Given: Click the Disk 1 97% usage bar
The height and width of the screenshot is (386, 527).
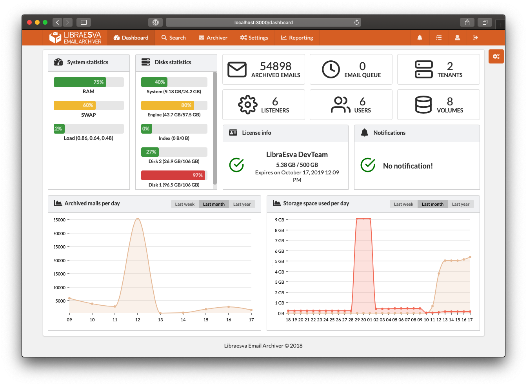Looking at the screenshot, I should point(174,175).
